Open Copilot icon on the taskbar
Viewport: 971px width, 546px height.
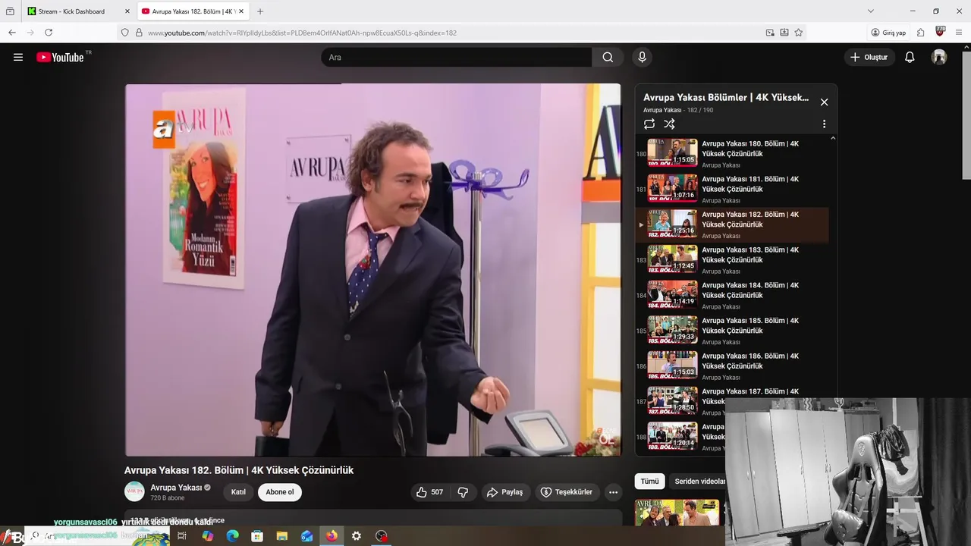(x=208, y=535)
